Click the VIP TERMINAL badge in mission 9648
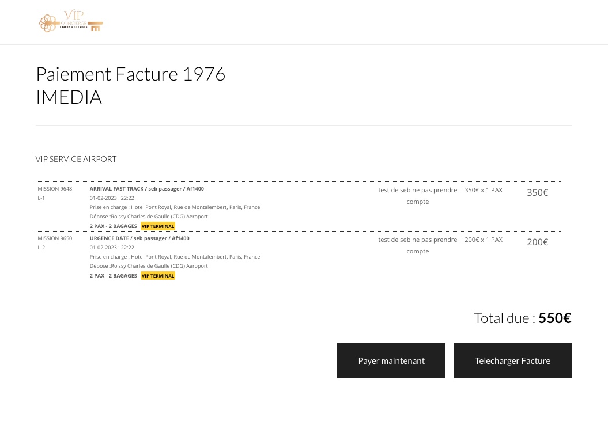 coord(158,226)
